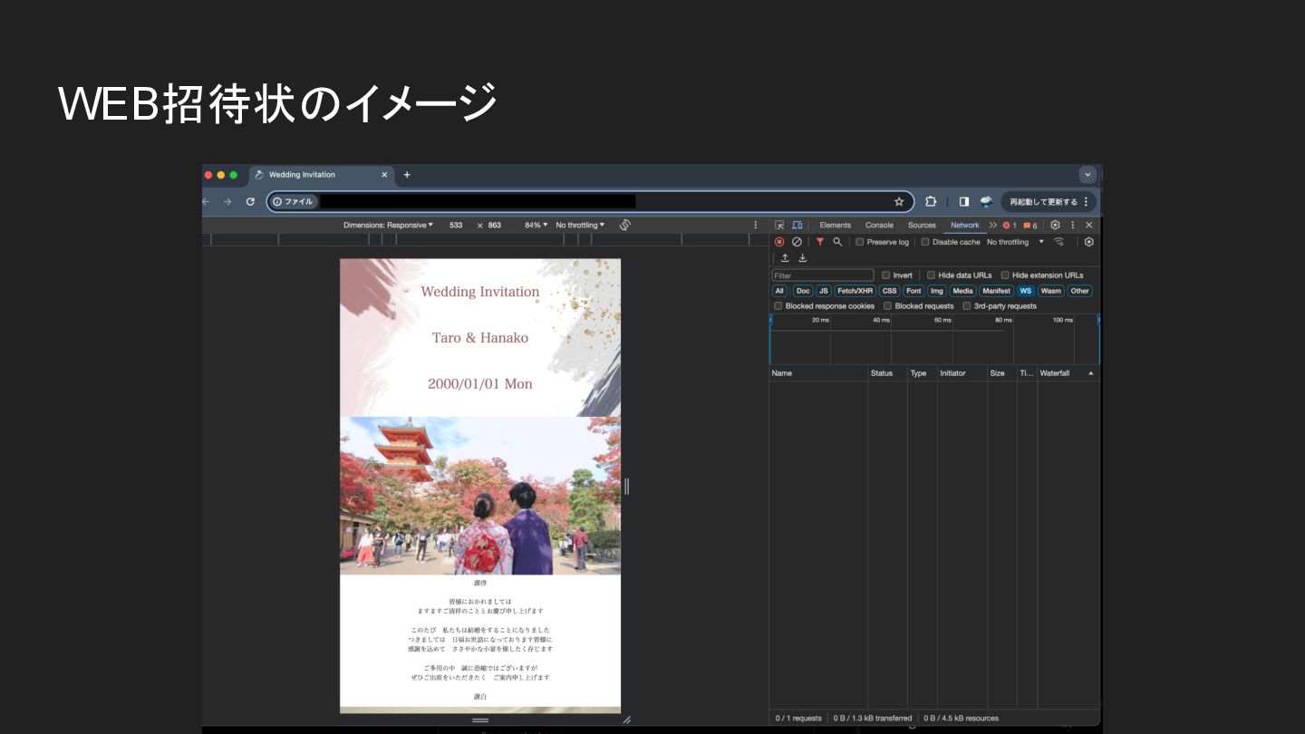Open the 84% zoom dropdown

pos(536,225)
